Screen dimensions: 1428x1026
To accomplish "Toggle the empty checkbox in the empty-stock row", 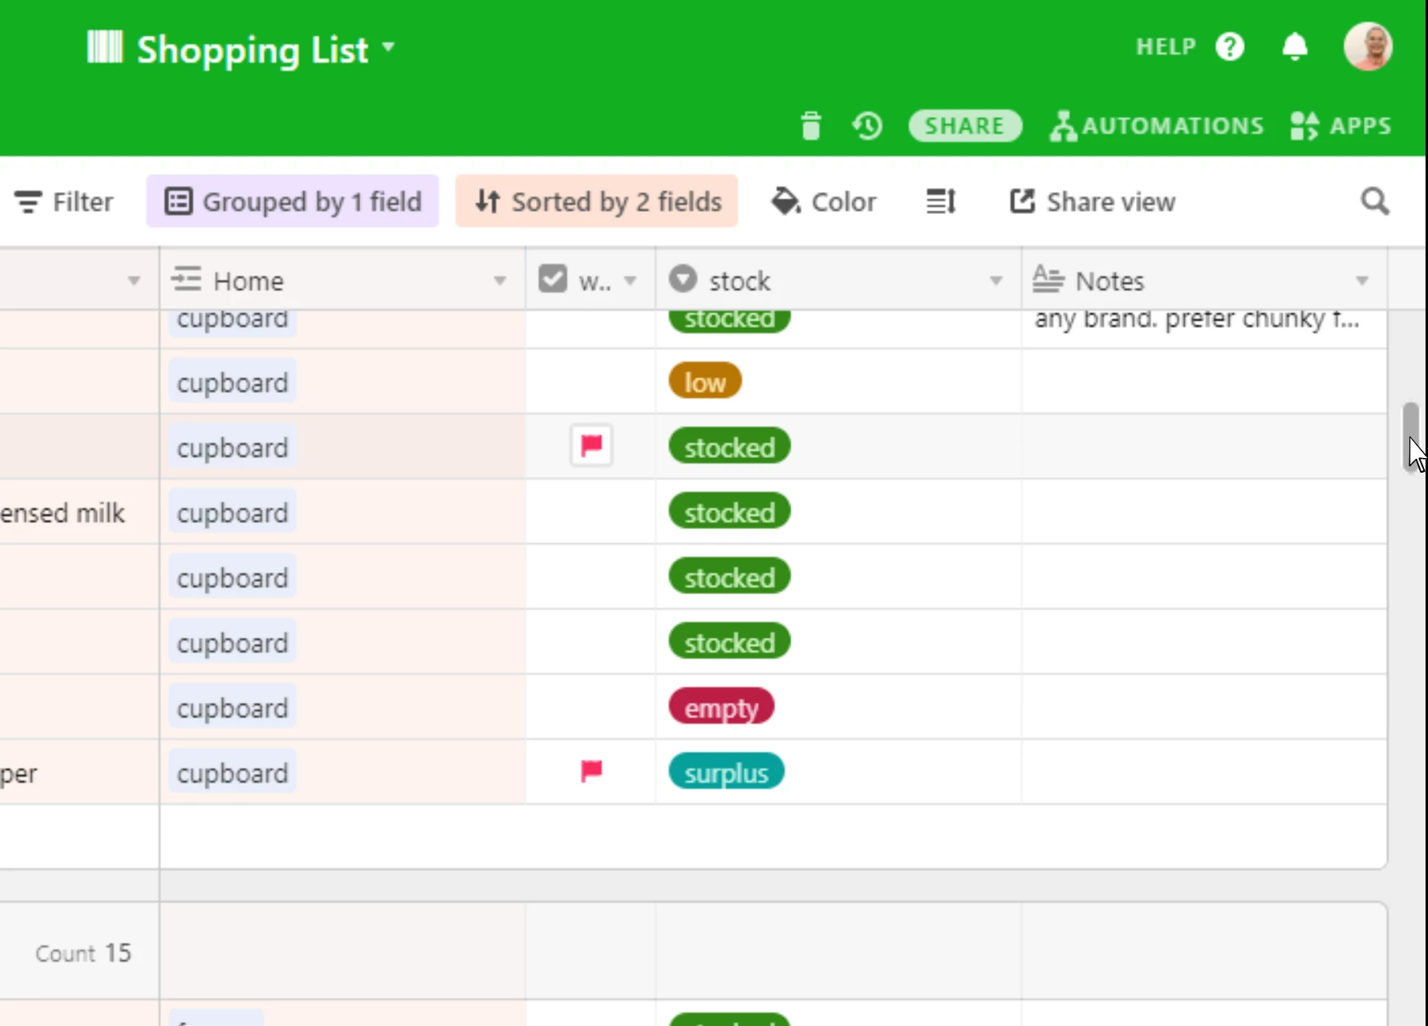I will tap(591, 707).
